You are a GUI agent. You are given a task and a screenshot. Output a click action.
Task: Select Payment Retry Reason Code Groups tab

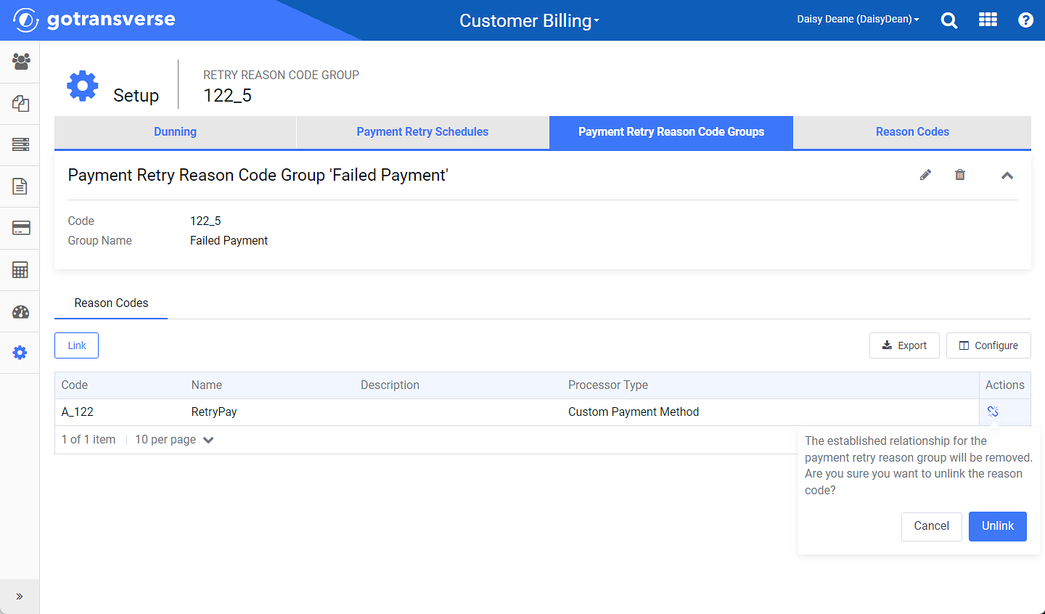(671, 132)
